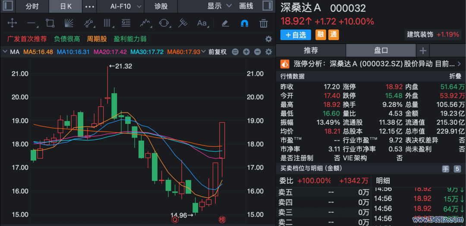Click the MA10:16.31 indicator label
The height and width of the screenshot is (226, 466).
[73, 52]
